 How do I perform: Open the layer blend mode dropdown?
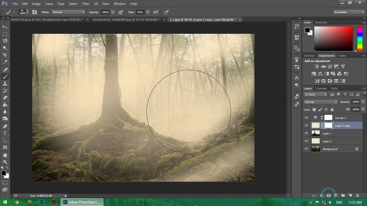(x=321, y=102)
